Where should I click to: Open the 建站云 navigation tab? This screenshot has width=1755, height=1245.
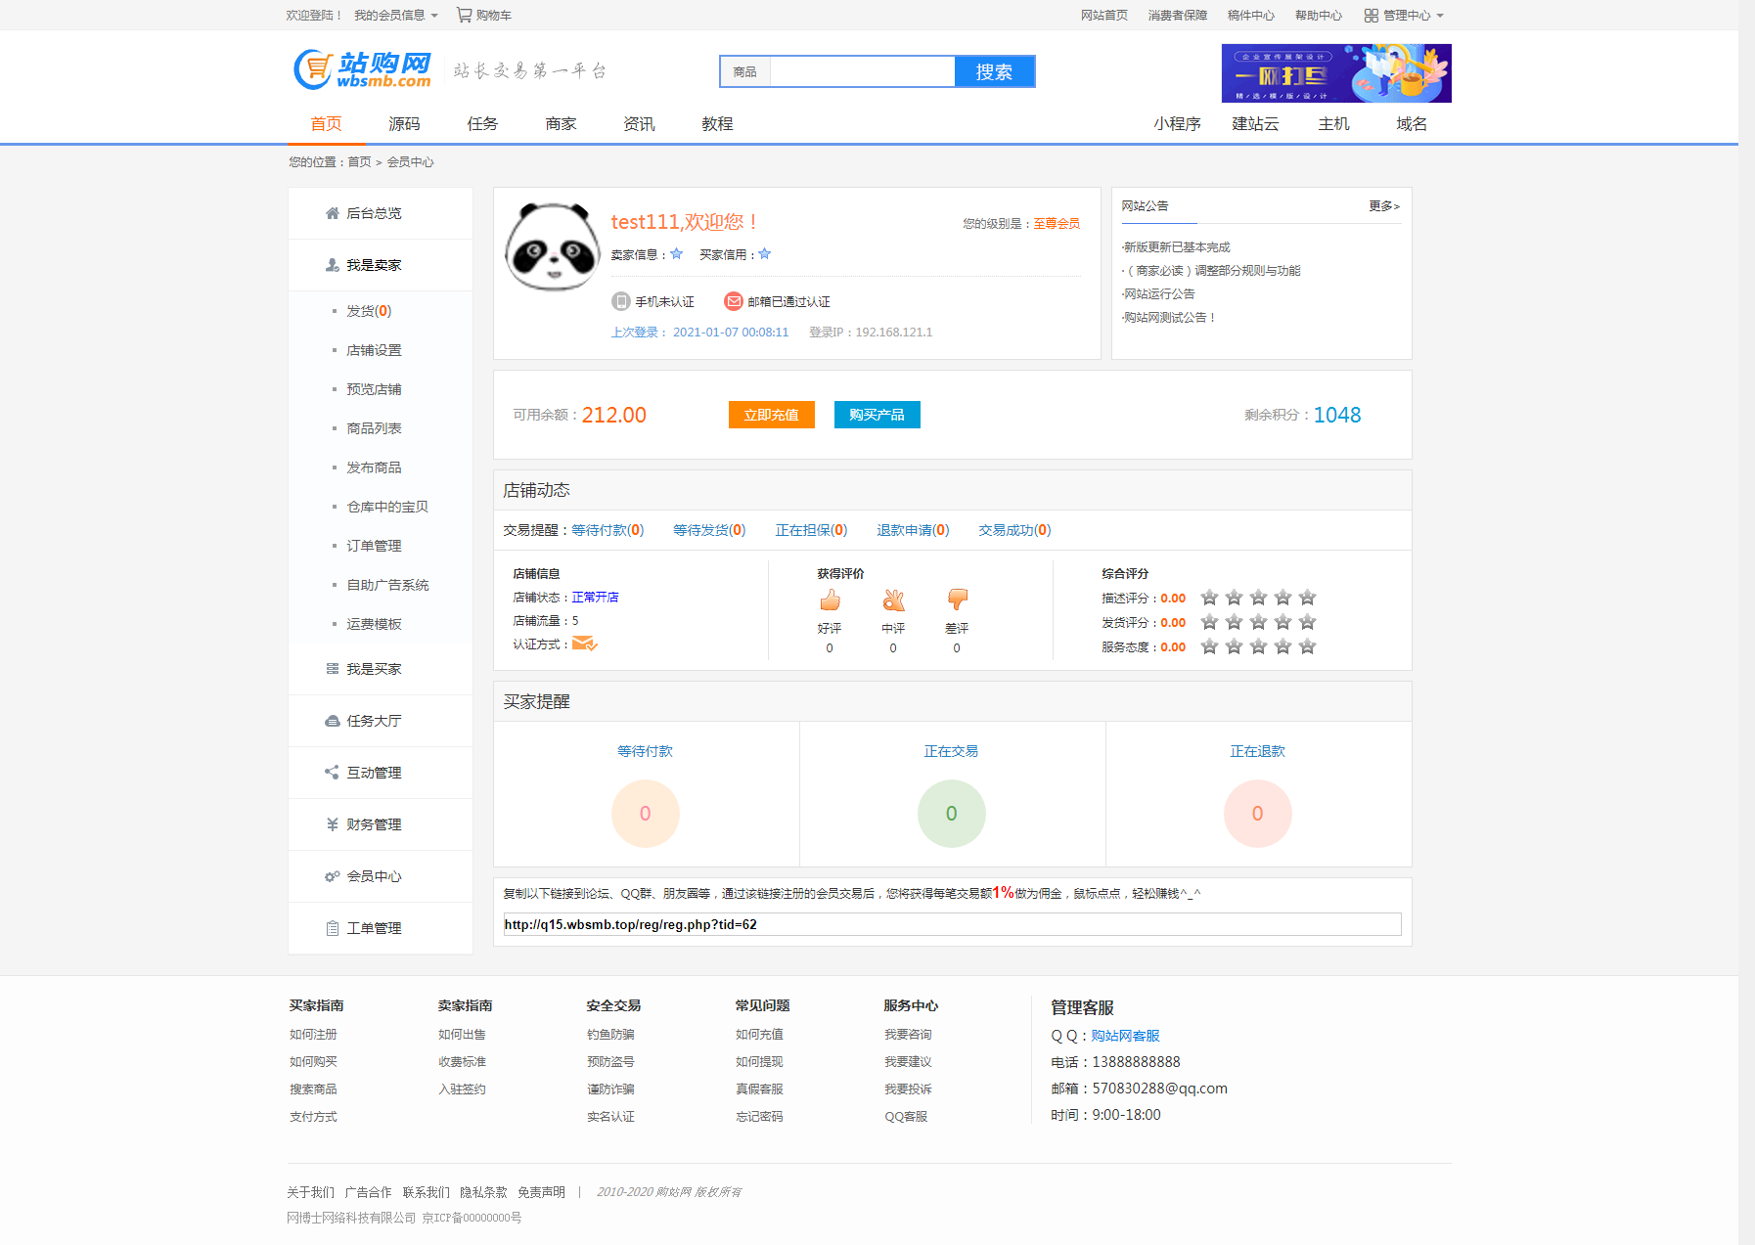coord(1255,124)
